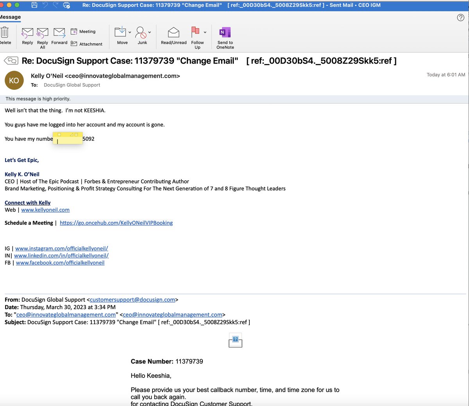469x406 pixels.
Task: Click the yellow sticky note annotation
Action: click(x=68, y=138)
